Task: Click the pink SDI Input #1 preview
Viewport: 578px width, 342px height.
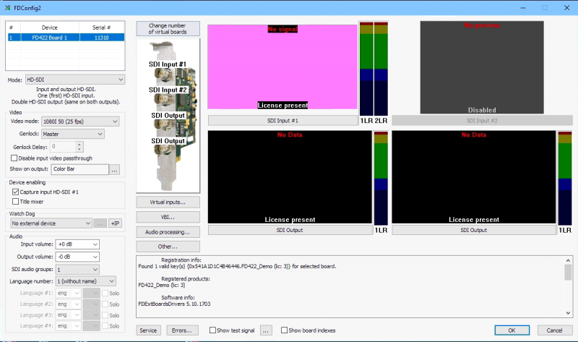Action: (282, 67)
